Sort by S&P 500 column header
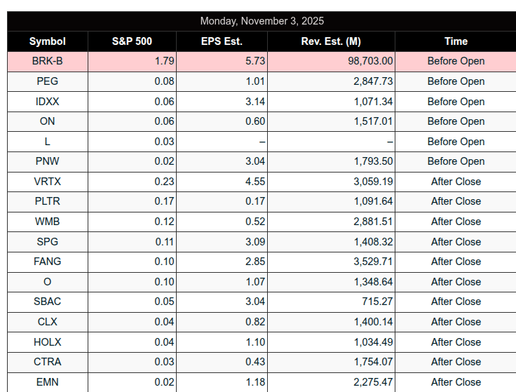Screen dimensions: 516x392 pos(132,41)
